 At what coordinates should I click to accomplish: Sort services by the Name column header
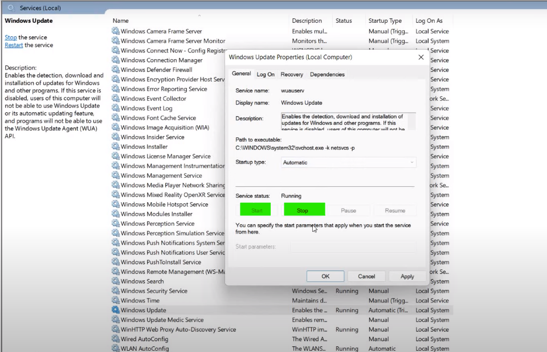click(120, 21)
